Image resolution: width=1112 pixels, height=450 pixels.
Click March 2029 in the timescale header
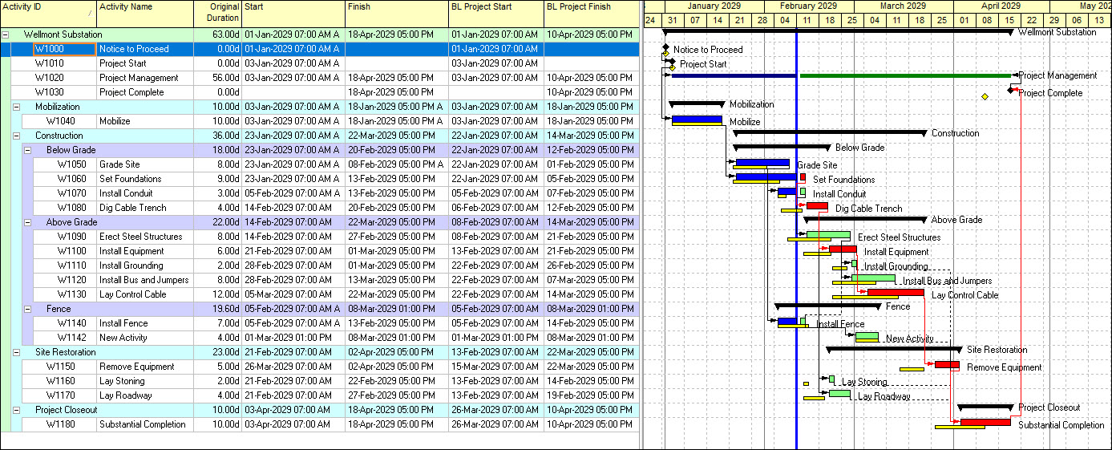tap(902, 6)
